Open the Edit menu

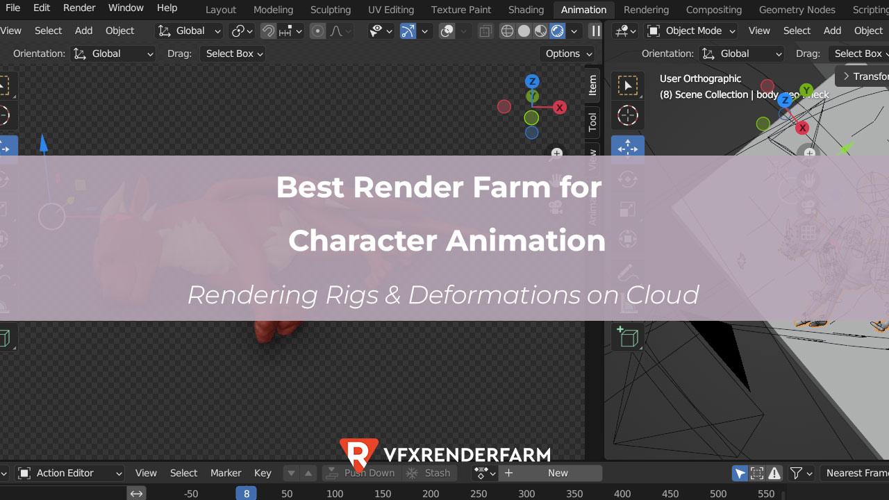point(42,8)
